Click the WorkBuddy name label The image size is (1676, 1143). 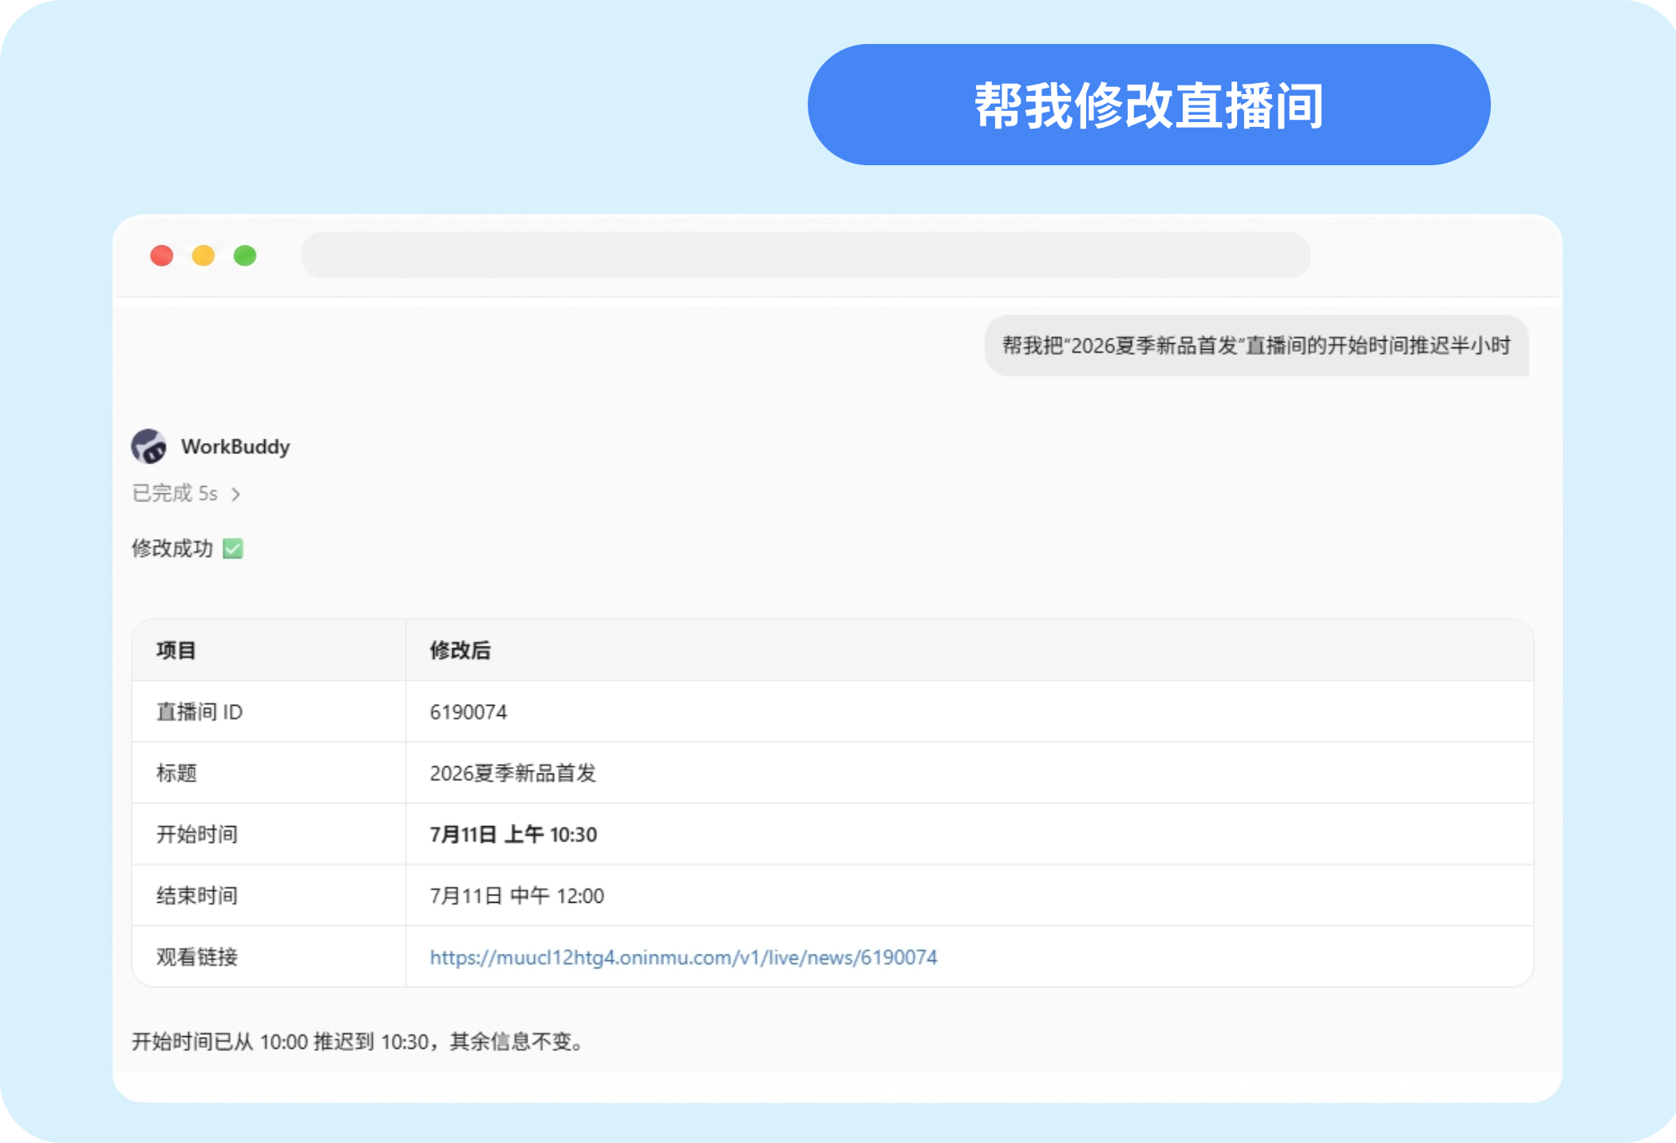235,446
